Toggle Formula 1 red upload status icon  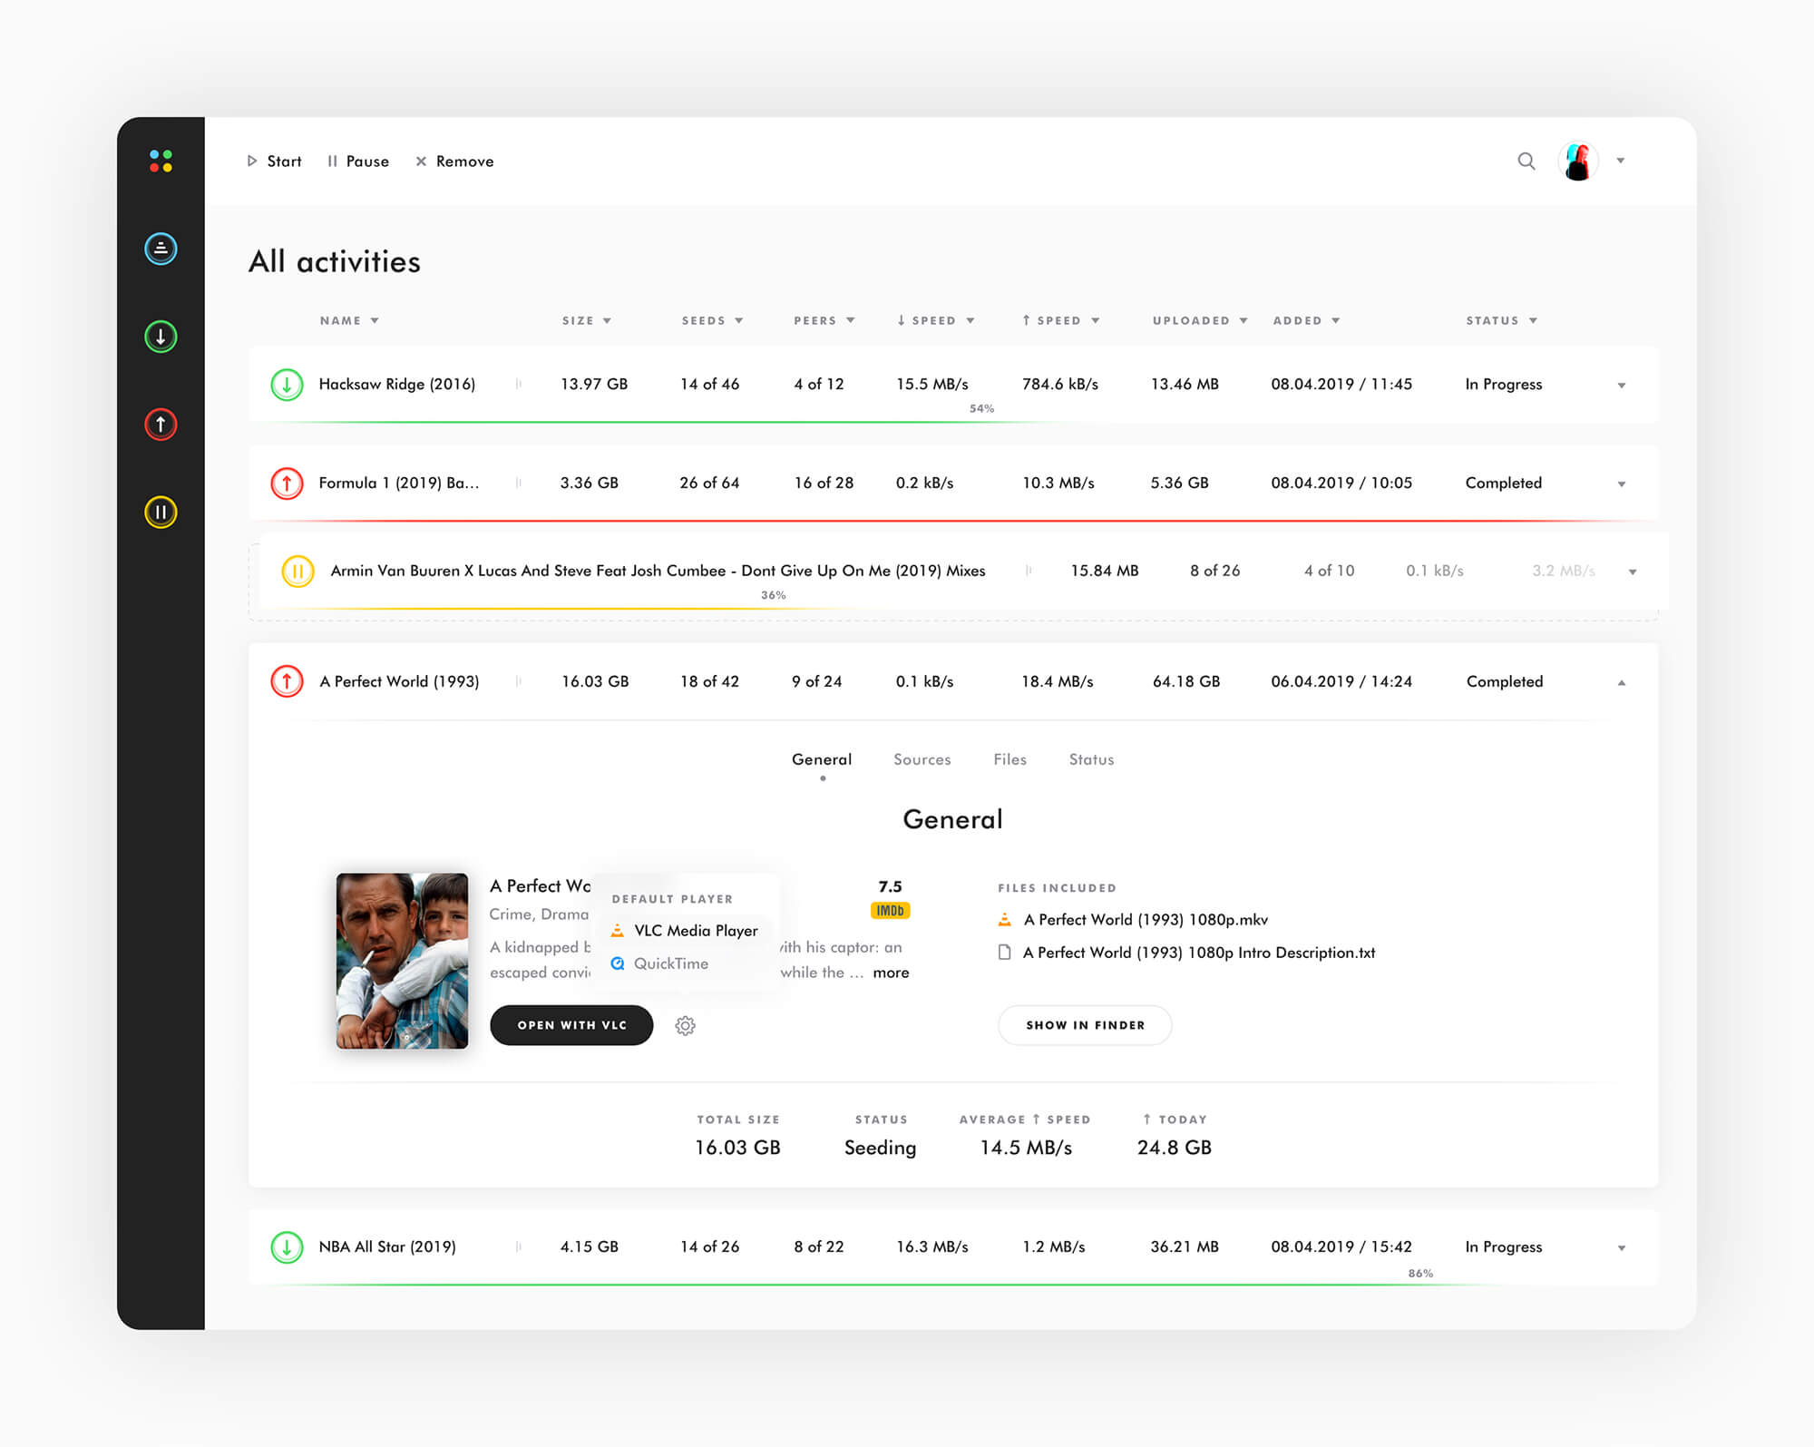click(x=287, y=483)
